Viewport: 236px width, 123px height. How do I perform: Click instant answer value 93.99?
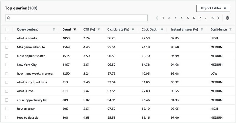pos(175,56)
